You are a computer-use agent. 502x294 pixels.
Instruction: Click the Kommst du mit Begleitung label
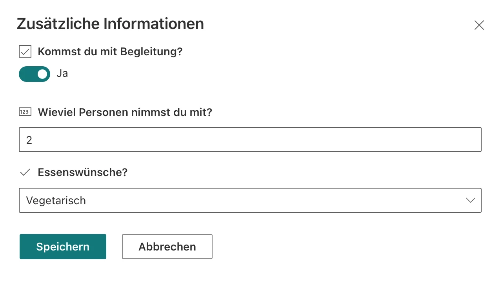[110, 51]
